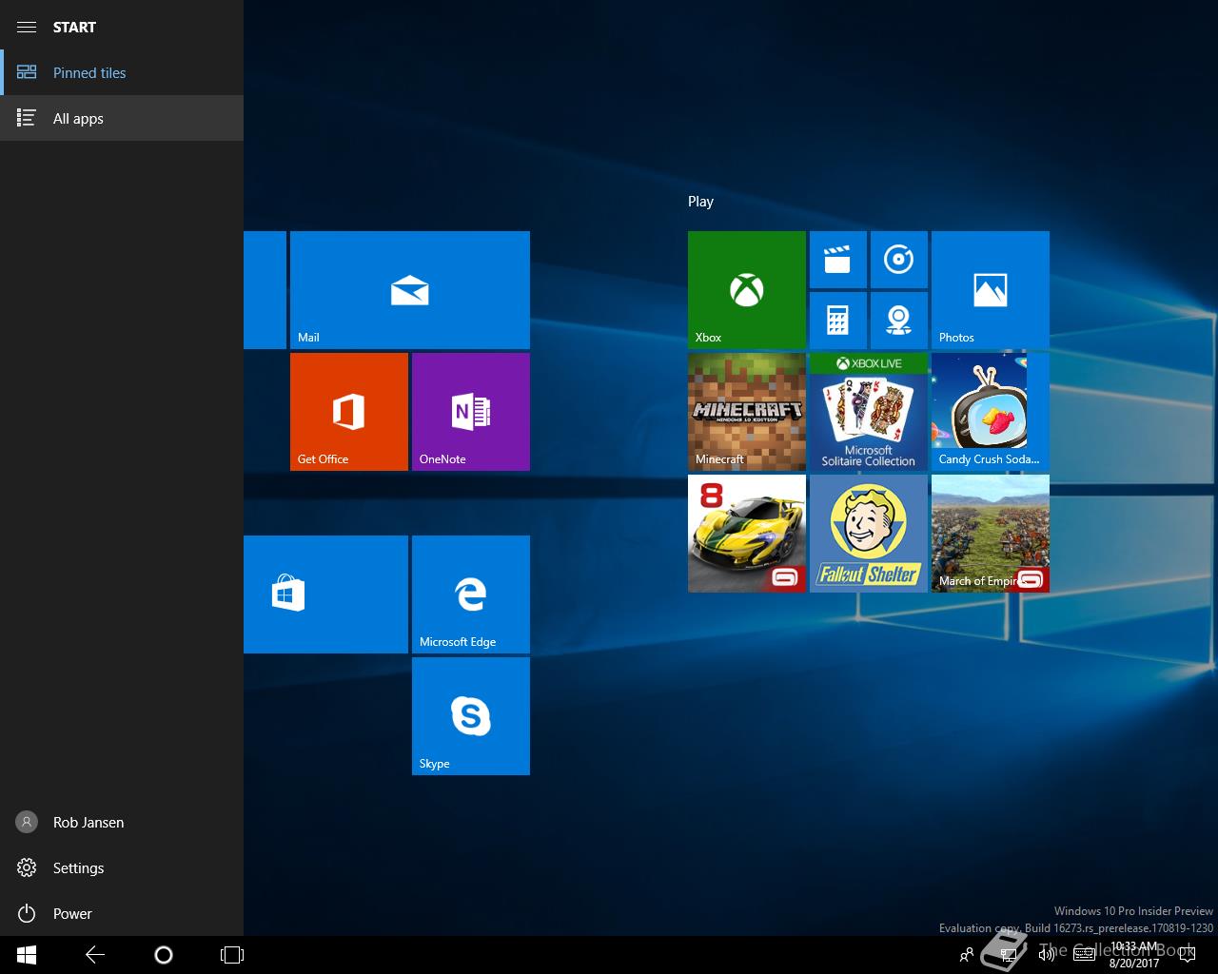Open the Mail tile
This screenshot has width=1218, height=974.
[409, 290]
